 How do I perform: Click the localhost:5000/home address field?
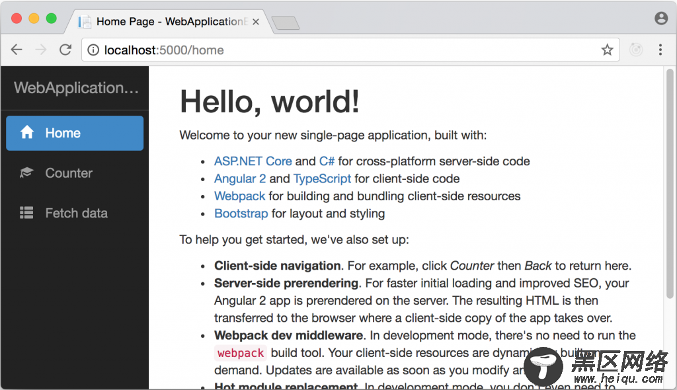click(350, 50)
